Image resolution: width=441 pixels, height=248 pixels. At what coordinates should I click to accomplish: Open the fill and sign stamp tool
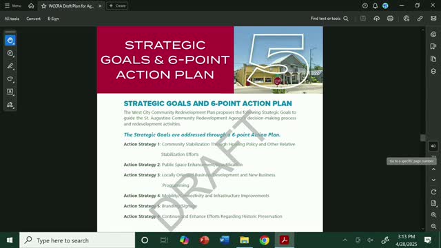pyautogui.click(x=10, y=105)
